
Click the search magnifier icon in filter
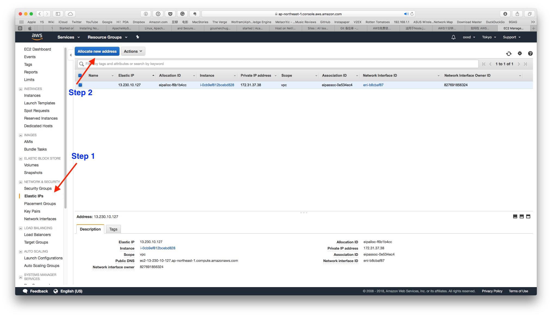pos(81,64)
